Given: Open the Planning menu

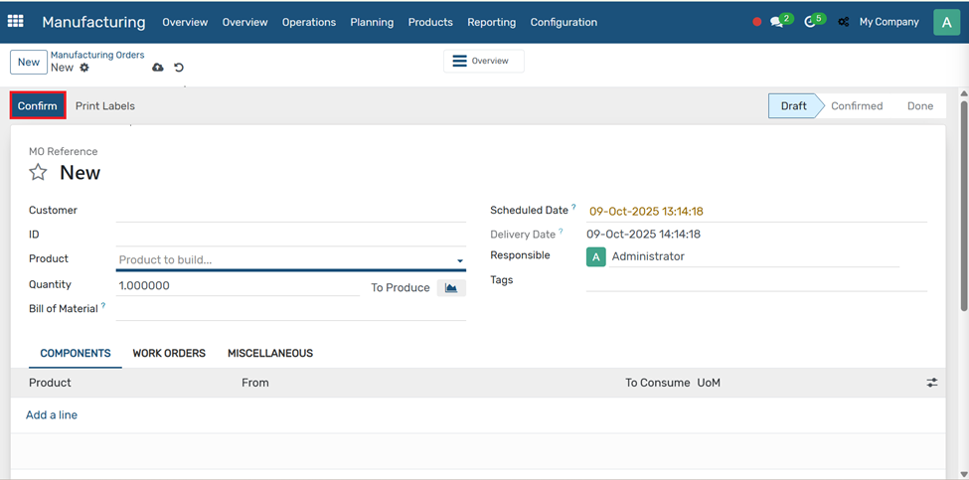Looking at the screenshot, I should tap(372, 22).
